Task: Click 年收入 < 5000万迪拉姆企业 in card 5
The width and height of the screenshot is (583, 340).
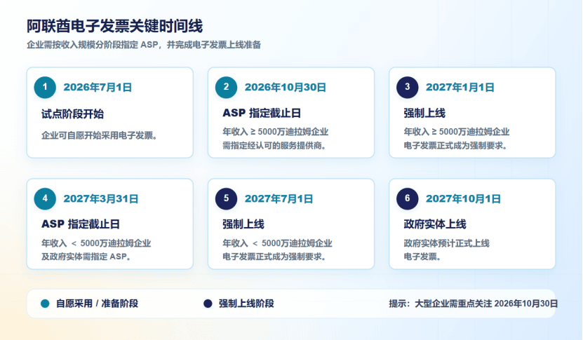Action: (277, 243)
